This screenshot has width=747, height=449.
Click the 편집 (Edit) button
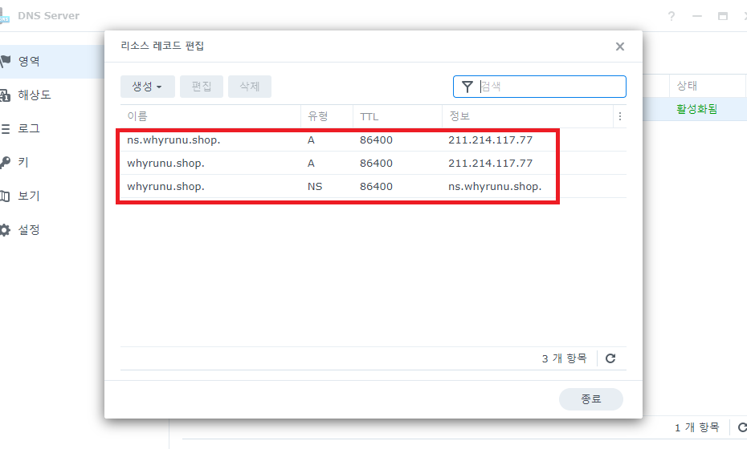[x=202, y=87]
